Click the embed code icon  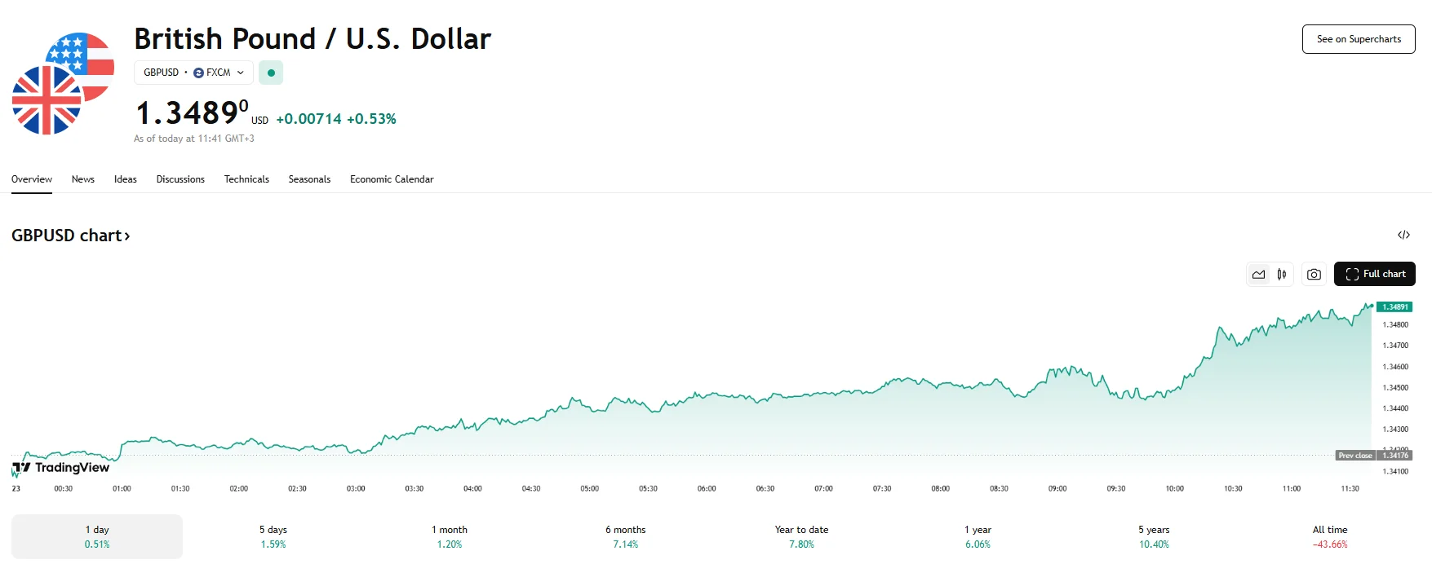[1403, 235]
